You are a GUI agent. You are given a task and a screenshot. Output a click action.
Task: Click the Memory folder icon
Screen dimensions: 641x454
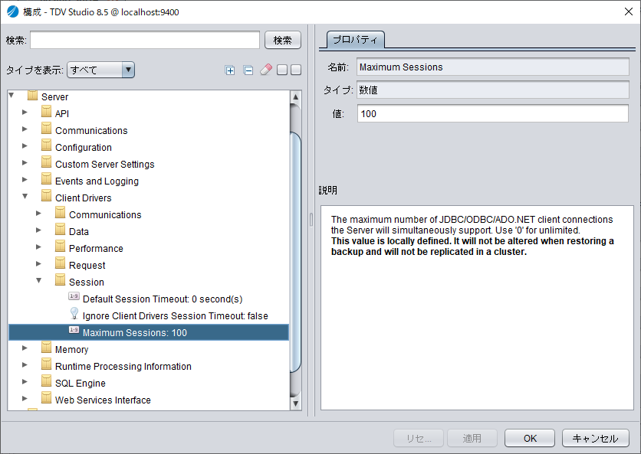tap(47, 348)
